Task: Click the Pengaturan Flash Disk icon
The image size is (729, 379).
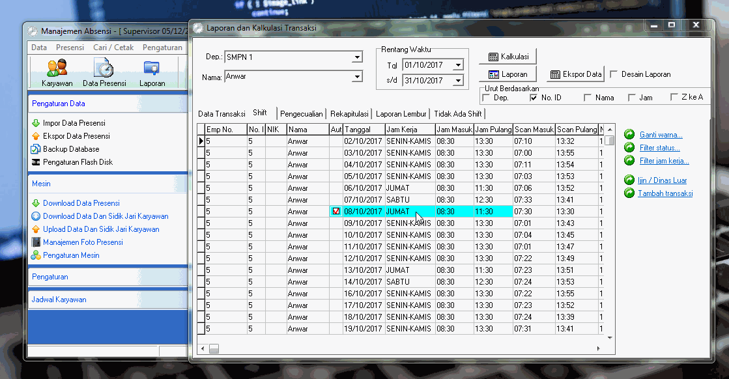Action: [36, 162]
